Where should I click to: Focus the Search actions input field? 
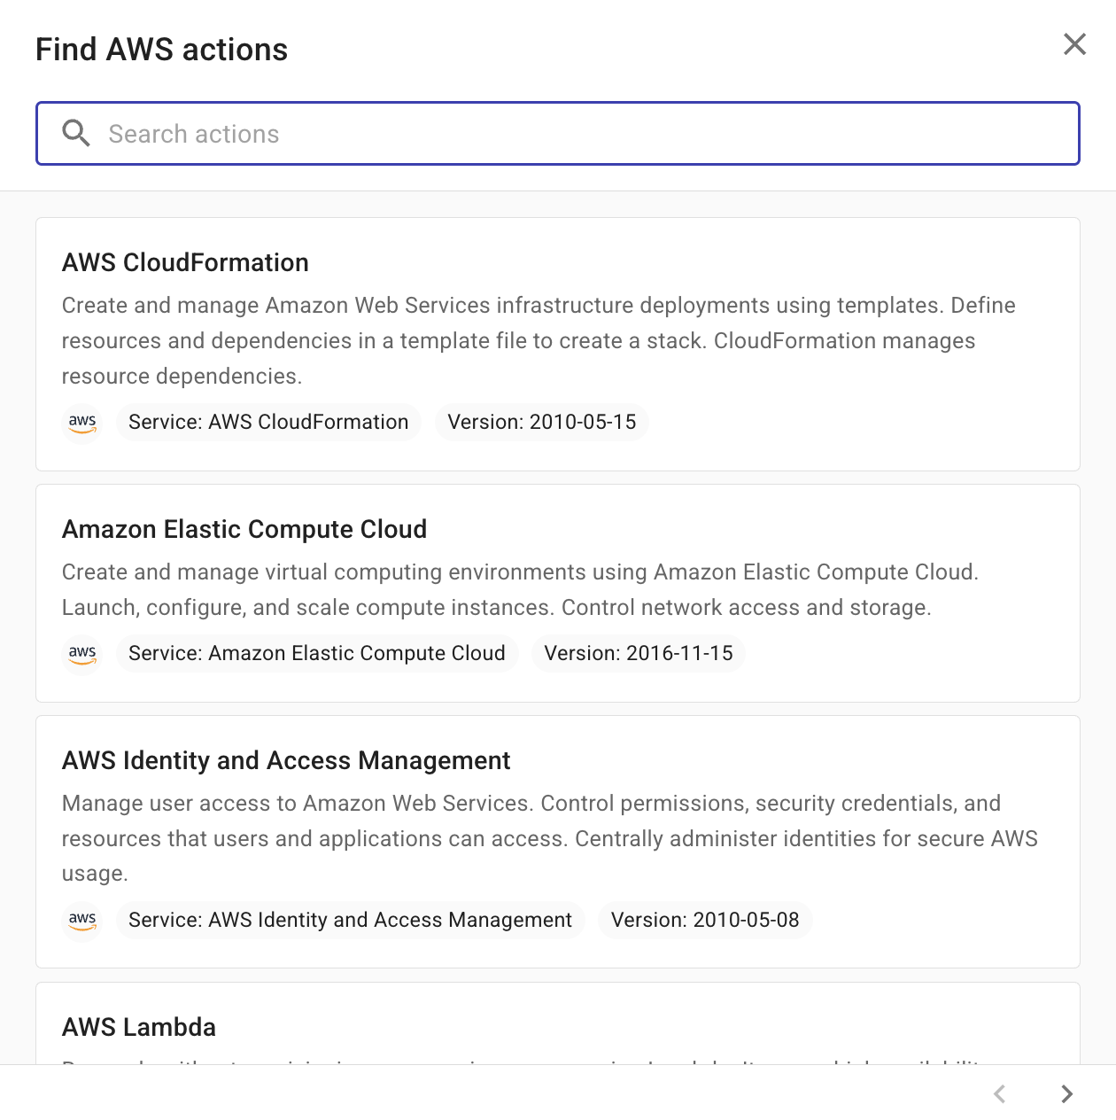pyautogui.click(x=558, y=134)
